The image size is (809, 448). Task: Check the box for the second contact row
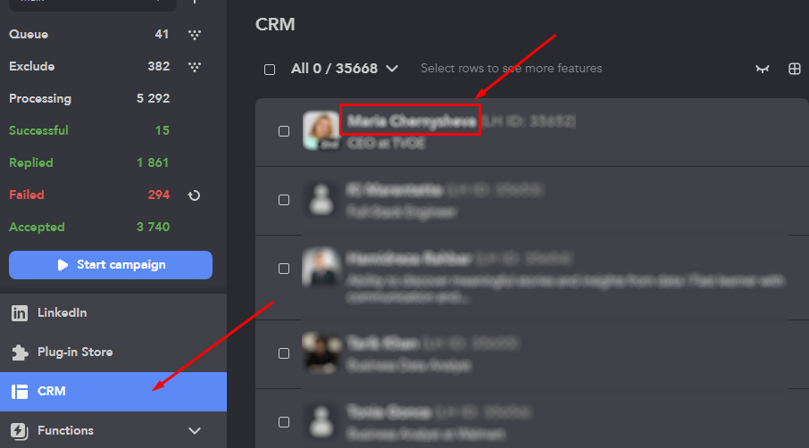pyautogui.click(x=284, y=200)
